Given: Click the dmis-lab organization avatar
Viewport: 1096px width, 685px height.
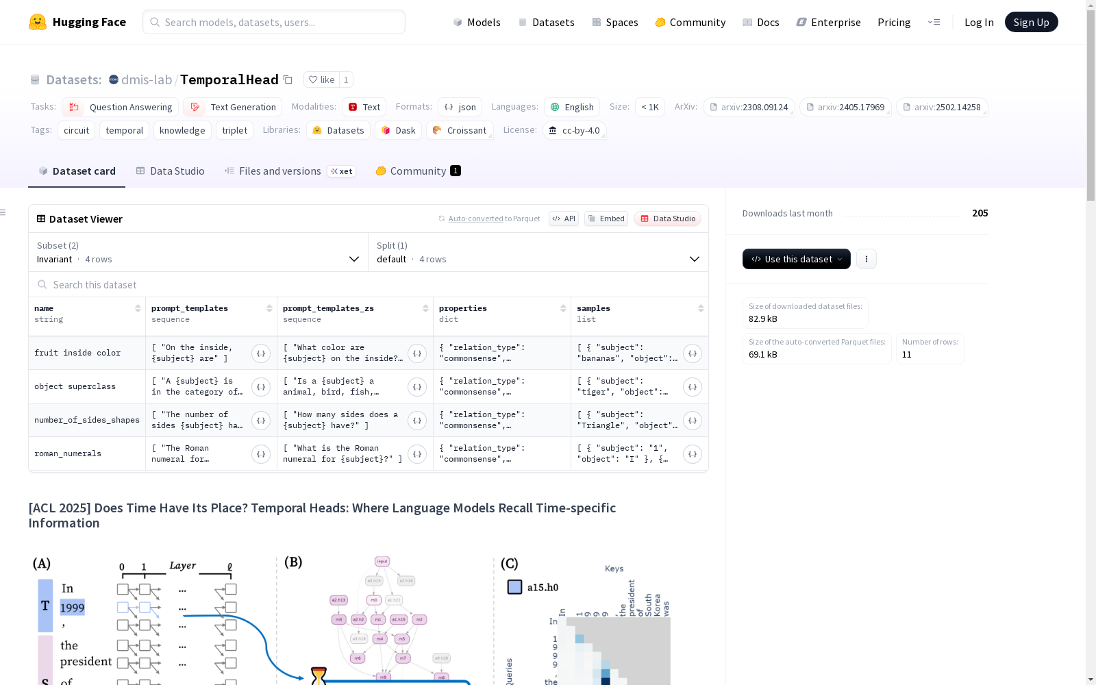Looking at the screenshot, I should click(114, 79).
